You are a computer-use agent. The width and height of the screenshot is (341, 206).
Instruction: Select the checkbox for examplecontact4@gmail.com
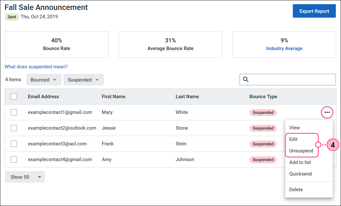14,159
